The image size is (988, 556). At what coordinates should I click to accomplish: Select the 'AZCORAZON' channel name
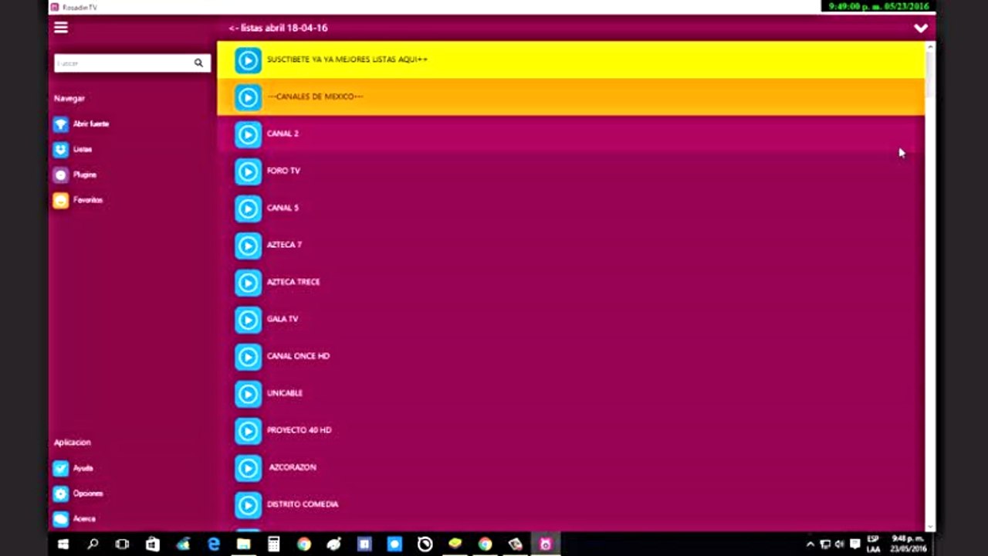point(293,467)
